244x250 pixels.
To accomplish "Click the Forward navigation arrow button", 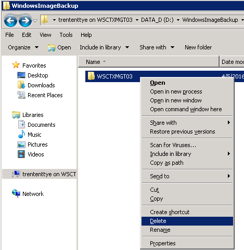I will (x=25, y=21).
